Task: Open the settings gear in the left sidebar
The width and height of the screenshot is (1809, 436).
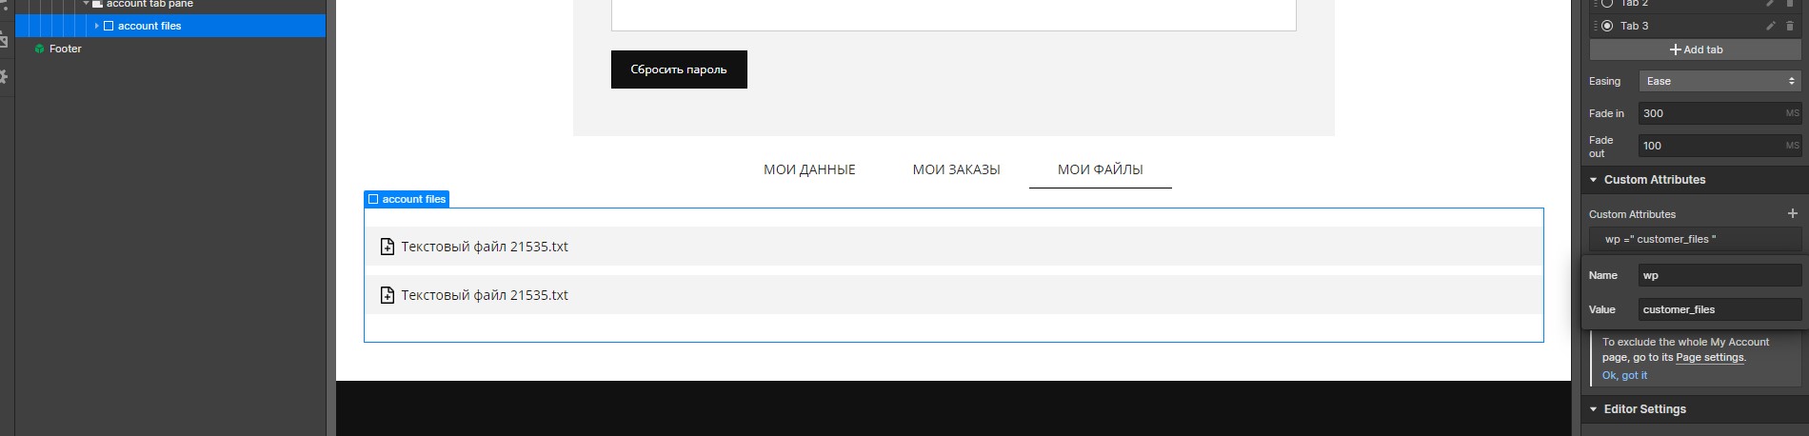Action: [4, 76]
